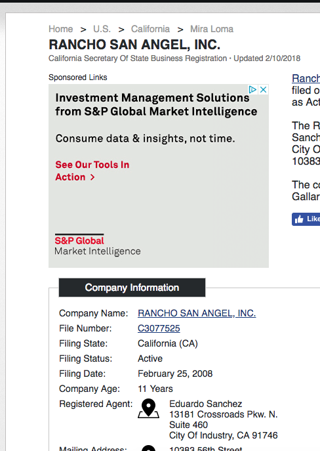
Task: Open the Ranch link in right summary
Action: [306, 78]
